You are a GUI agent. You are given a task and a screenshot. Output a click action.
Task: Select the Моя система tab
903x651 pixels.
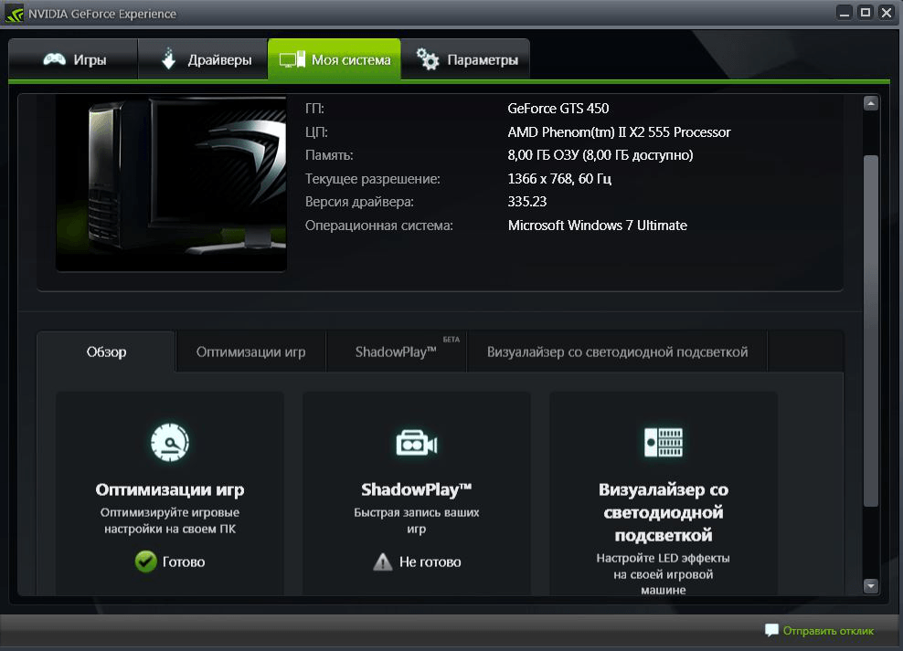pos(335,60)
